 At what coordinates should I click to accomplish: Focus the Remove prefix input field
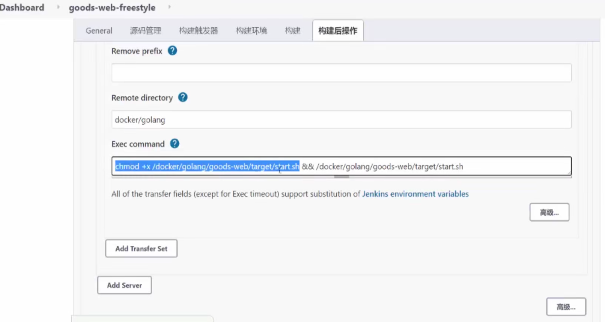tap(341, 73)
